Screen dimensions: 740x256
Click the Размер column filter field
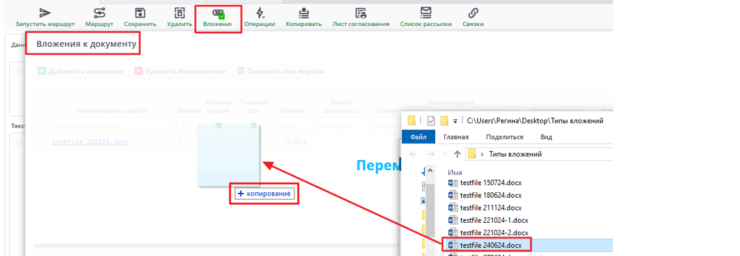(291, 125)
